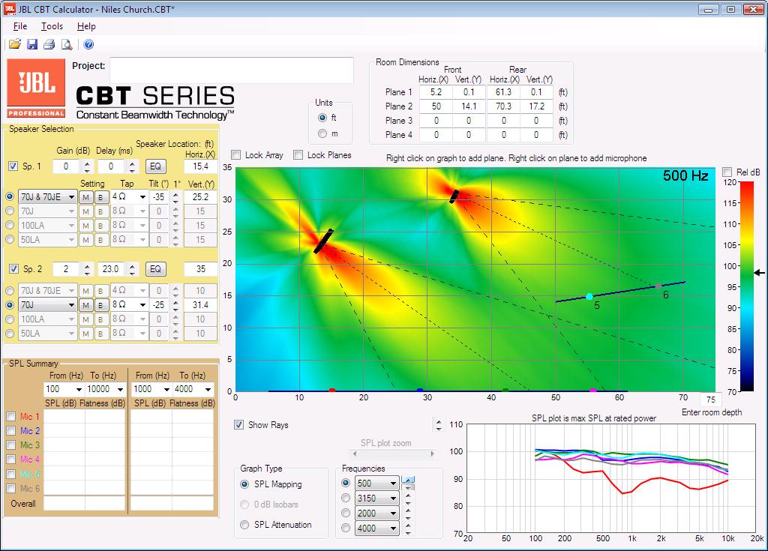The width and height of the screenshot is (768, 551).
Task: Click the B setting button for 70J & 70JE Sp. 1
Action: tap(100, 197)
